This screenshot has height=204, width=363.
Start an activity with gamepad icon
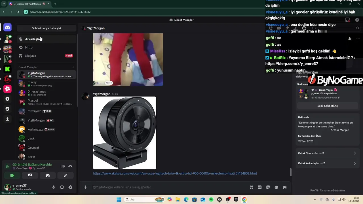point(48,175)
